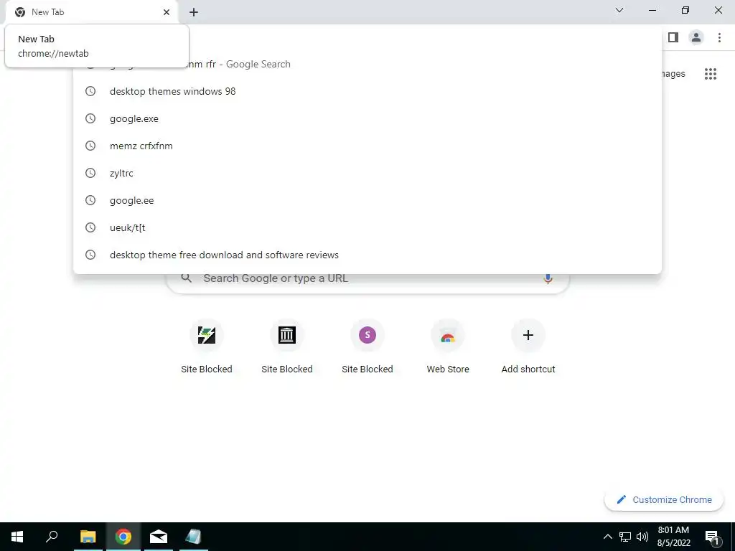Close the New Tab browser tab
This screenshot has height=551, width=735.
click(x=167, y=12)
